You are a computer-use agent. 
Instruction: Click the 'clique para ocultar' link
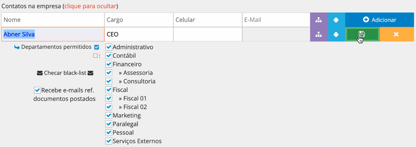pos(90,6)
